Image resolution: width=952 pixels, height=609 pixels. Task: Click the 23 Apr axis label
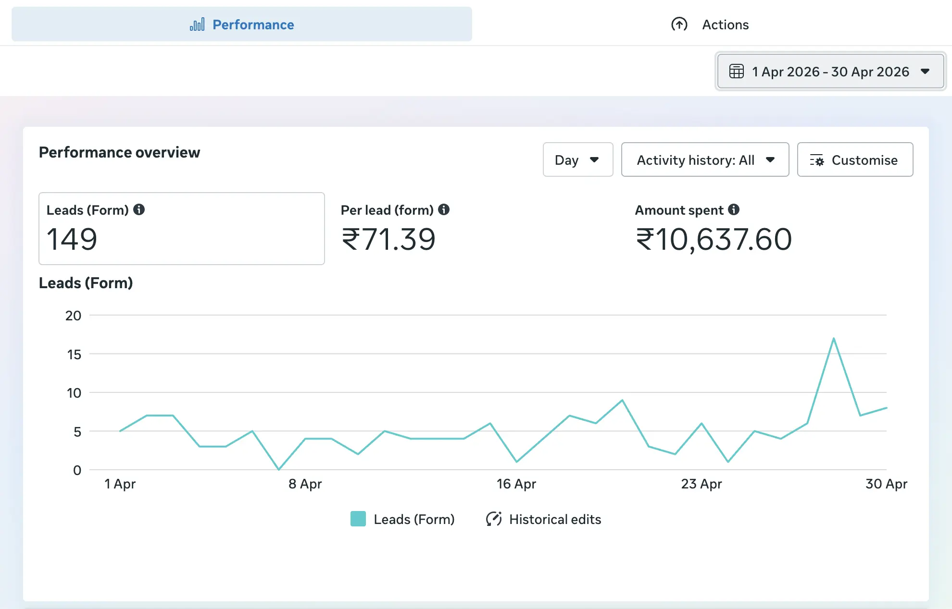pos(701,484)
